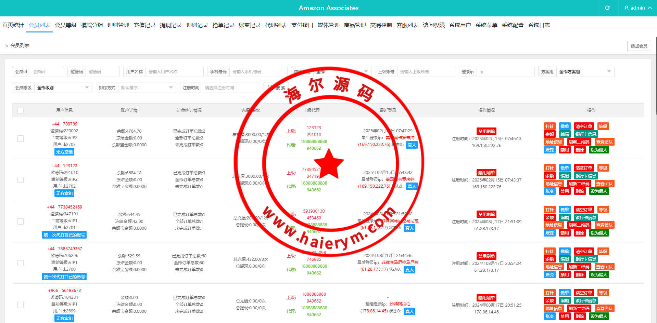Check the row checkbox for user 789789
Viewport: 657px width, 323px height.
(21, 138)
